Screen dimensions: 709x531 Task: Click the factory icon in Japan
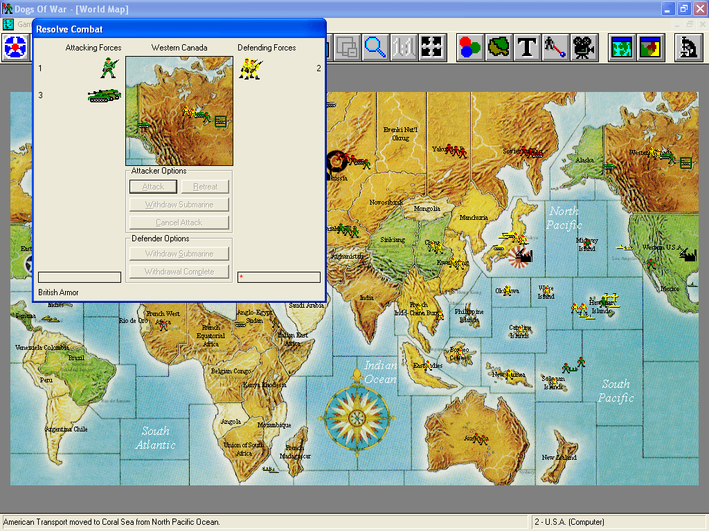click(525, 255)
